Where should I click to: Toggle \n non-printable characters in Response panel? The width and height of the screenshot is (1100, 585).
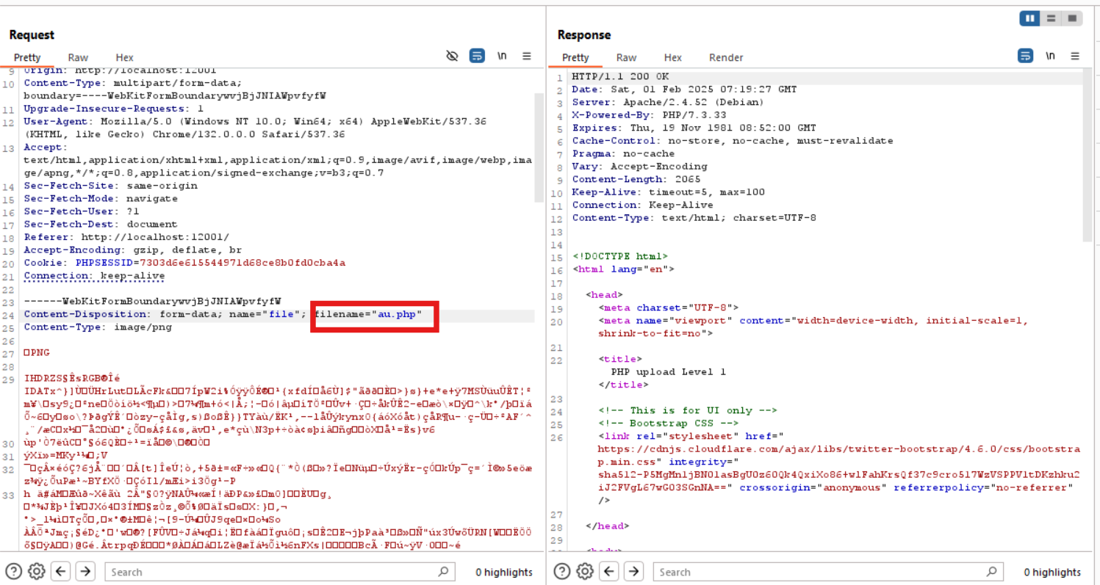click(x=1051, y=57)
